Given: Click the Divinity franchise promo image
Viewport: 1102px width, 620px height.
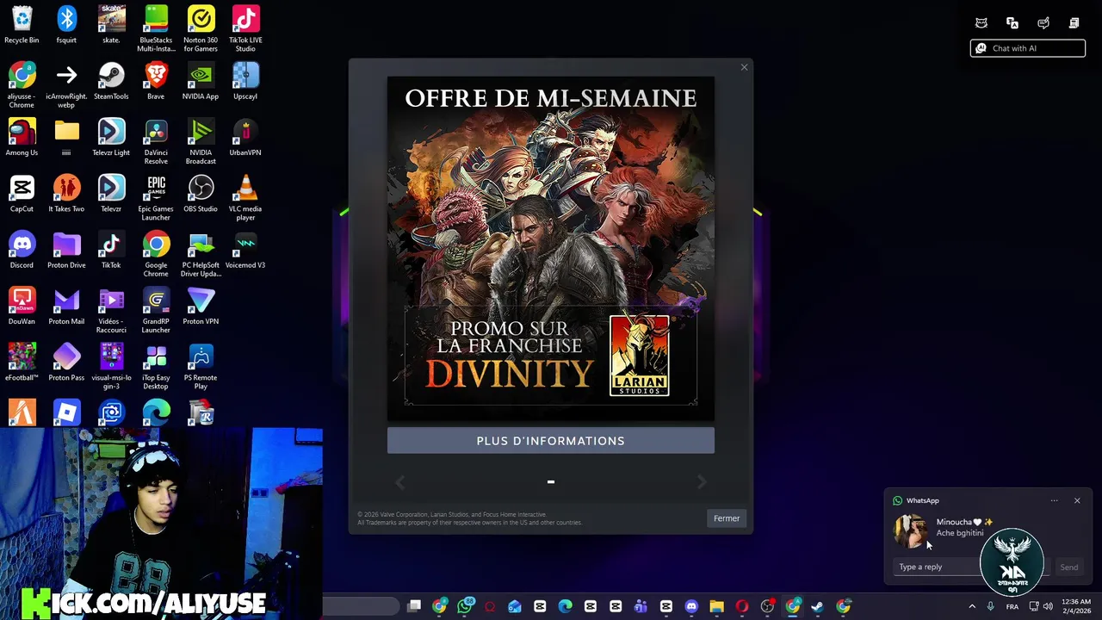Looking at the screenshot, I should [x=551, y=249].
